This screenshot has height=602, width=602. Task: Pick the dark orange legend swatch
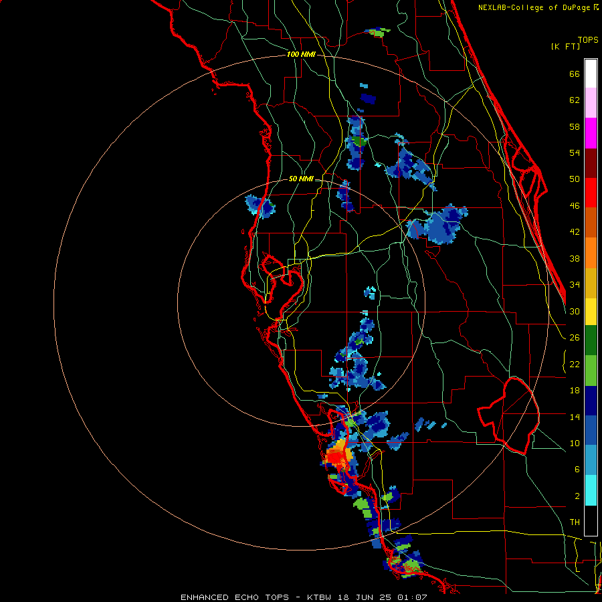tap(591, 222)
